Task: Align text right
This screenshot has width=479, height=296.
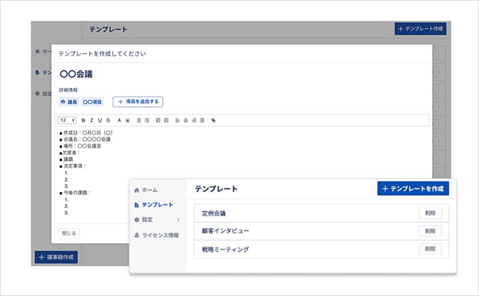Action: coord(194,121)
